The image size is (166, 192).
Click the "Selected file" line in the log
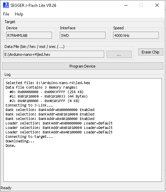coord(48,83)
